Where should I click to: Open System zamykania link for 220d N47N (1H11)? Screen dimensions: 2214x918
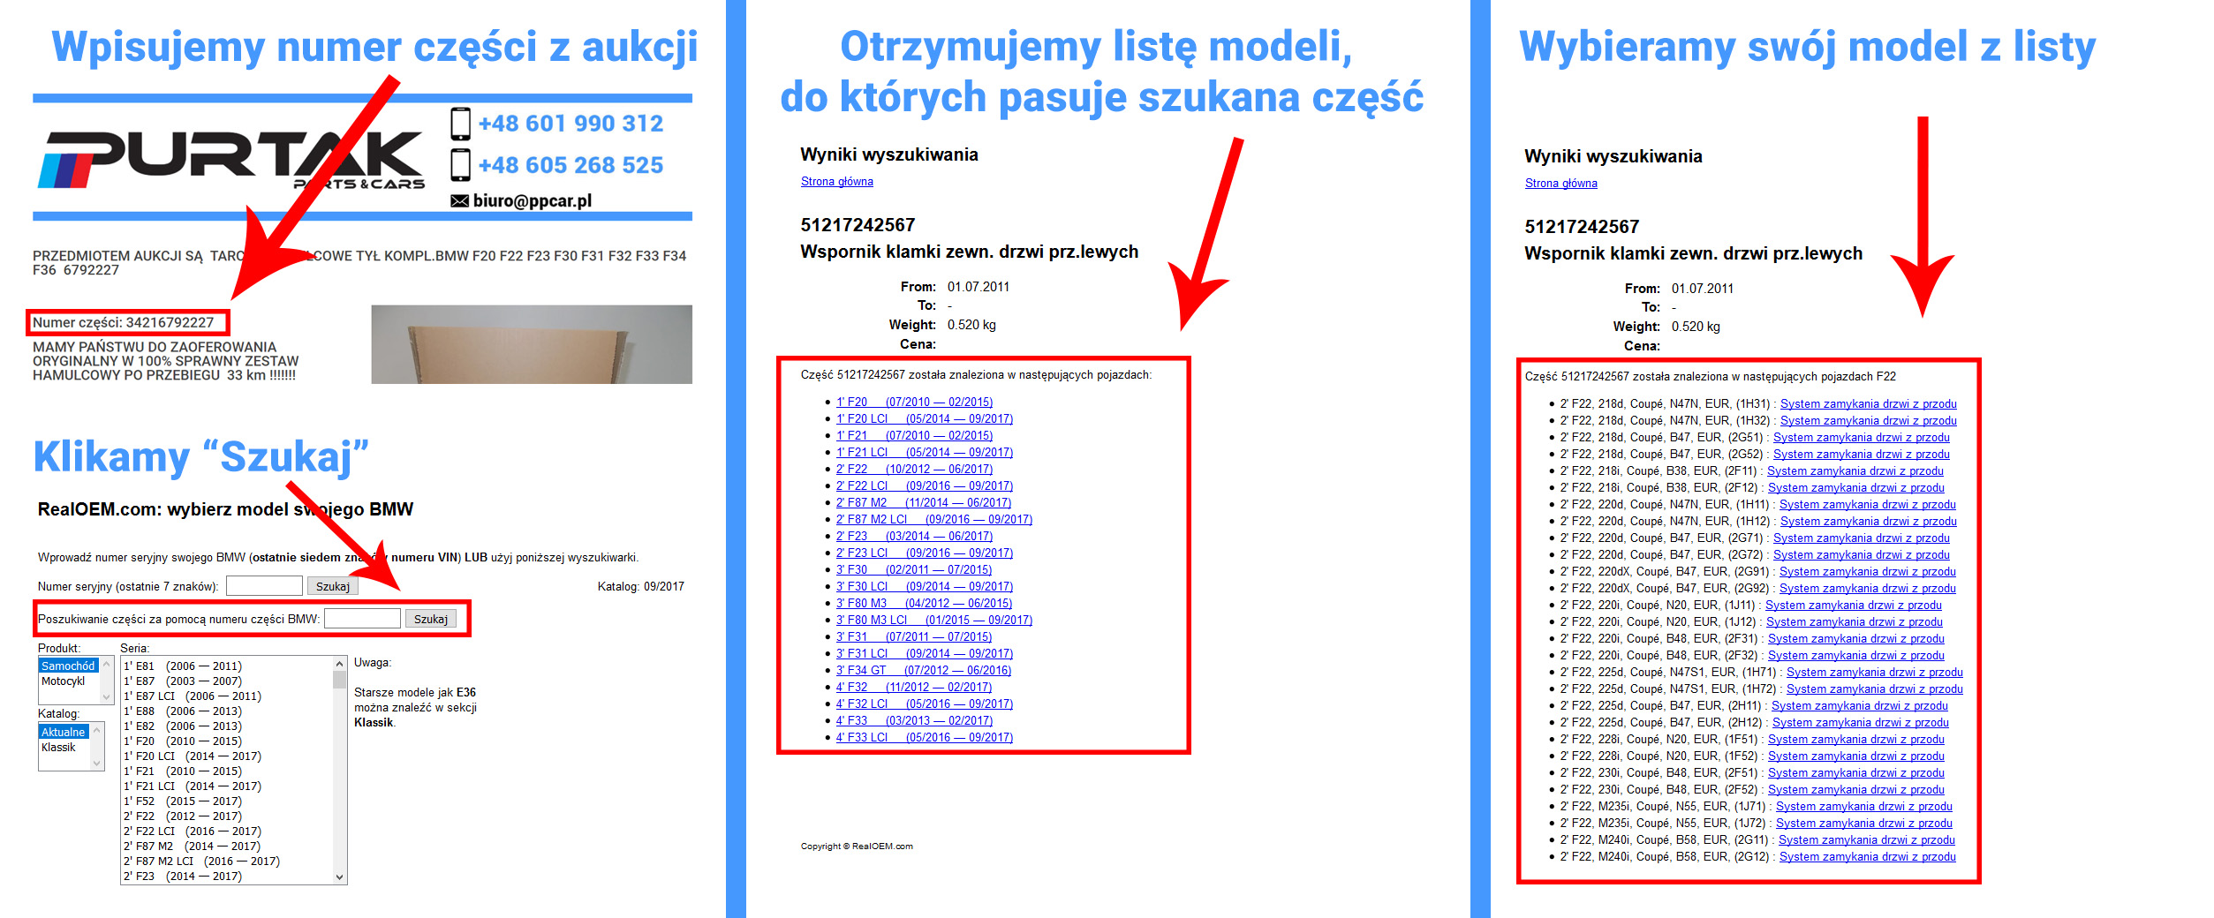[1868, 504]
